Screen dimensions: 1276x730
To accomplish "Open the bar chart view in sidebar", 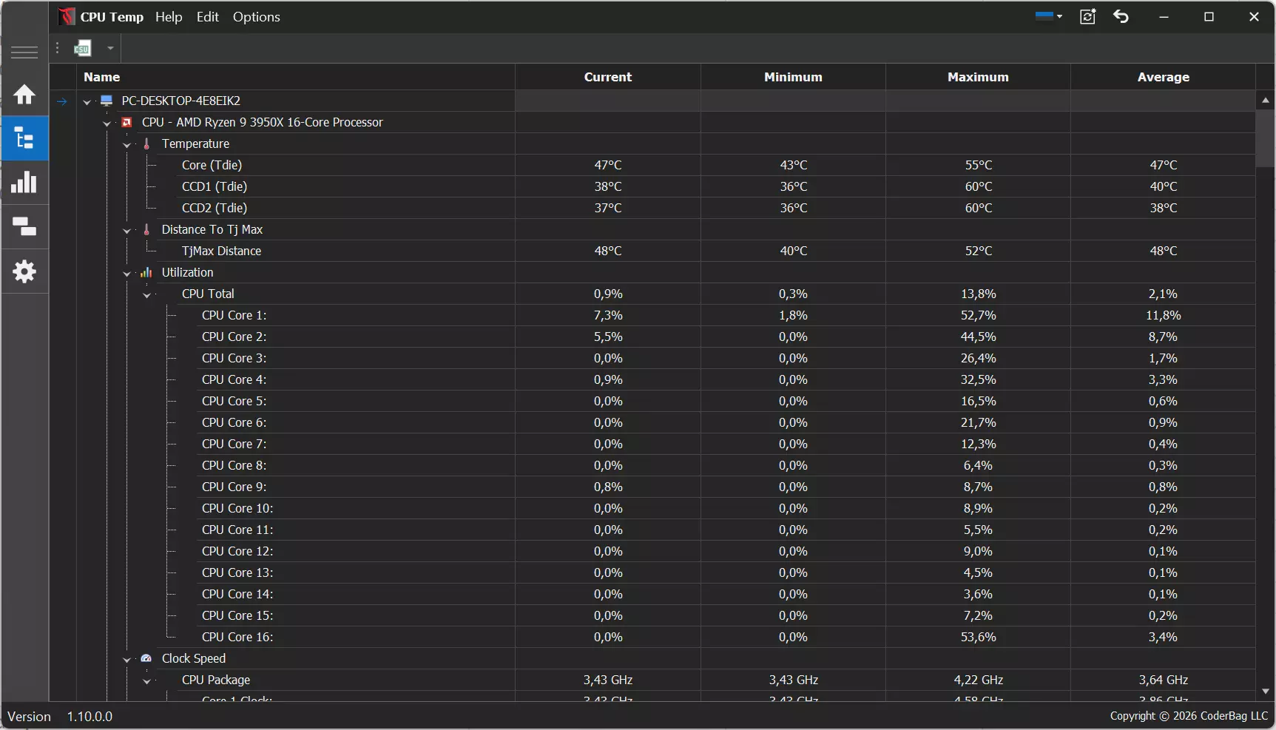I will point(24,183).
